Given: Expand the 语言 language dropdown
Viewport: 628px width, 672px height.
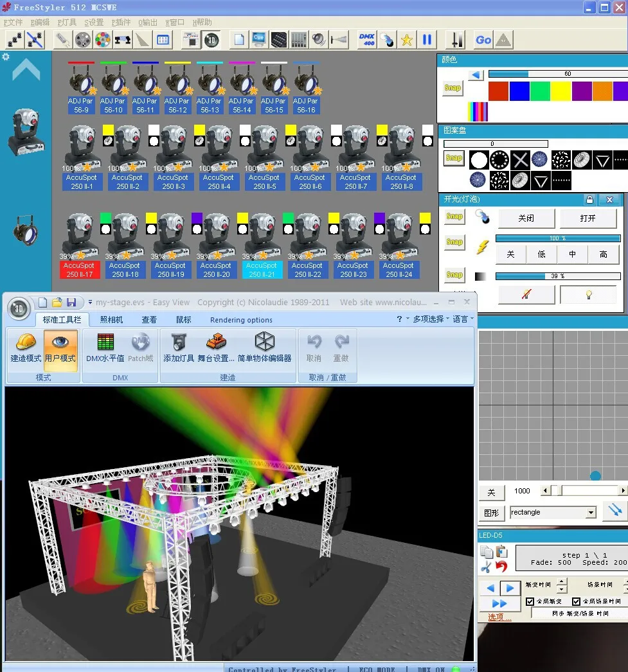Looking at the screenshot, I should point(463,319).
